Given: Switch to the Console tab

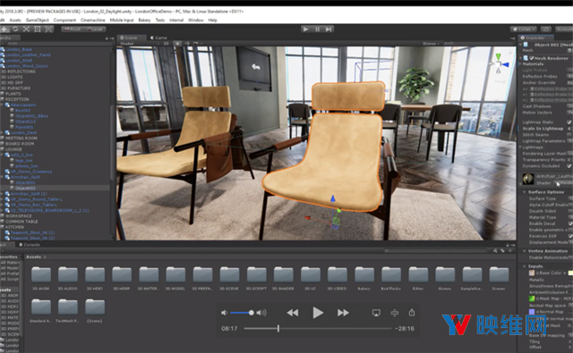Looking at the screenshot, I should click(30, 245).
